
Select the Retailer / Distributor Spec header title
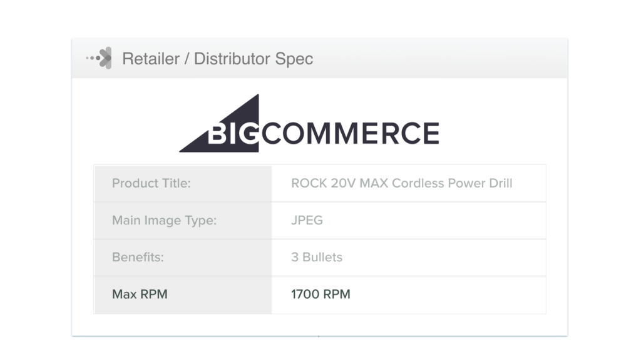[x=217, y=59]
